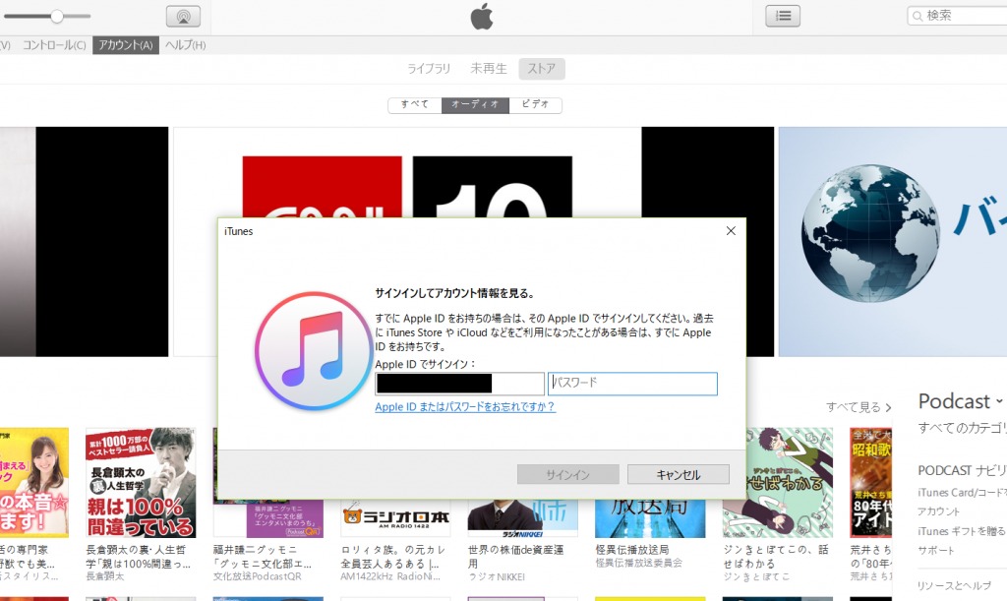This screenshot has height=601, width=1007.
Task: Click the AirPlay icon button
Action: click(183, 16)
